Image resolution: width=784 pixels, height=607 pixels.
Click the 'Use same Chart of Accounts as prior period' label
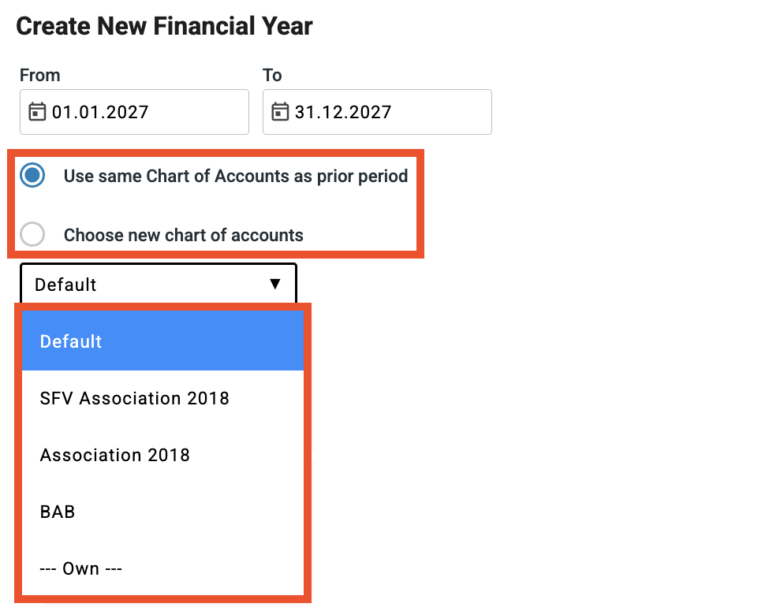[x=235, y=176]
